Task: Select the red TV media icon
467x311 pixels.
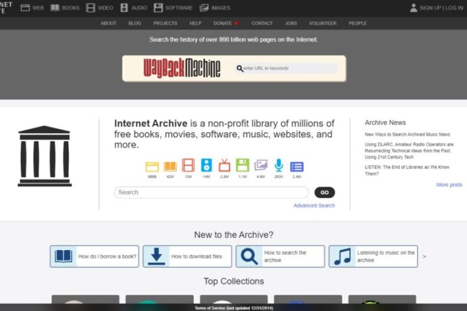Action: [x=224, y=165]
